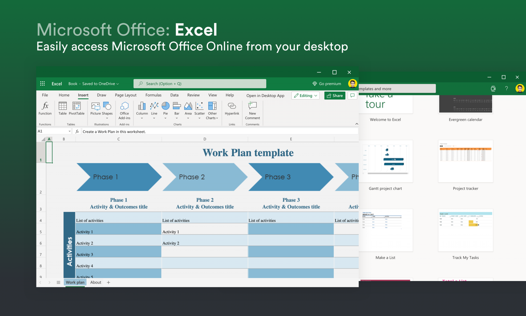Open the app launcher grid icon
Viewport: 526px width, 316px height.
point(43,84)
